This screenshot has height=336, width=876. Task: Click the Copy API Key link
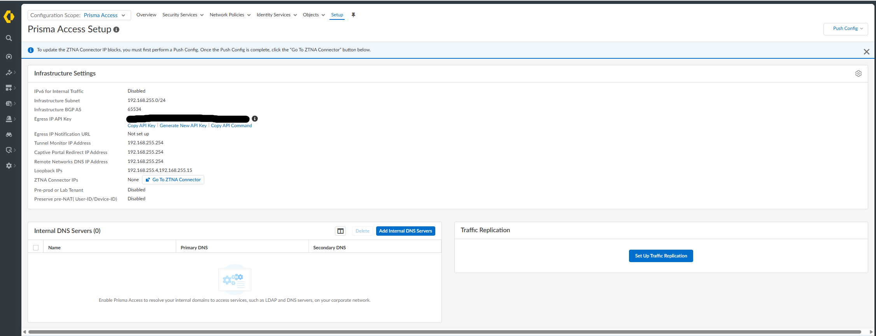(x=142, y=126)
